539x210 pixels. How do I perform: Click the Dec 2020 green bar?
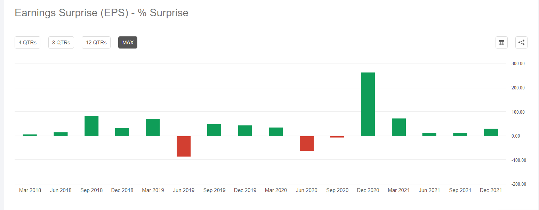pyautogui.click(x=368, y=104)
